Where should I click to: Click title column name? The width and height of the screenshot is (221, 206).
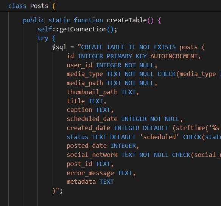[x=76, y=101]
